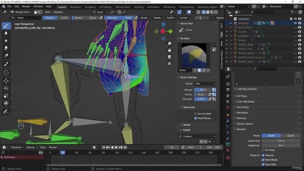Uncheck the Front Faces option

click(x=196, y=118)
